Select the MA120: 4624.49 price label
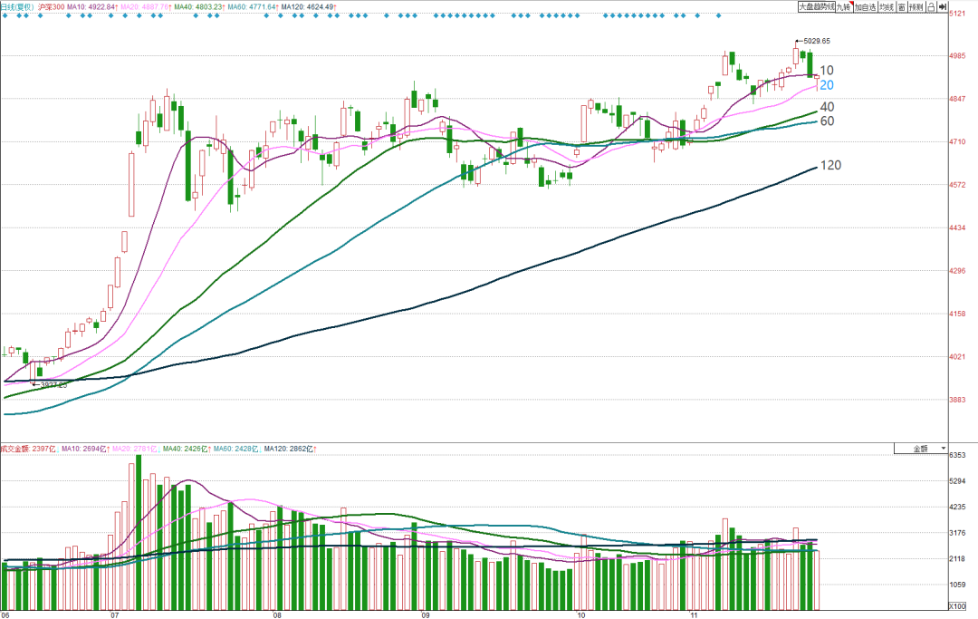Screen dimensions: 978x619 pyautogui.click(x=309, y=7)
